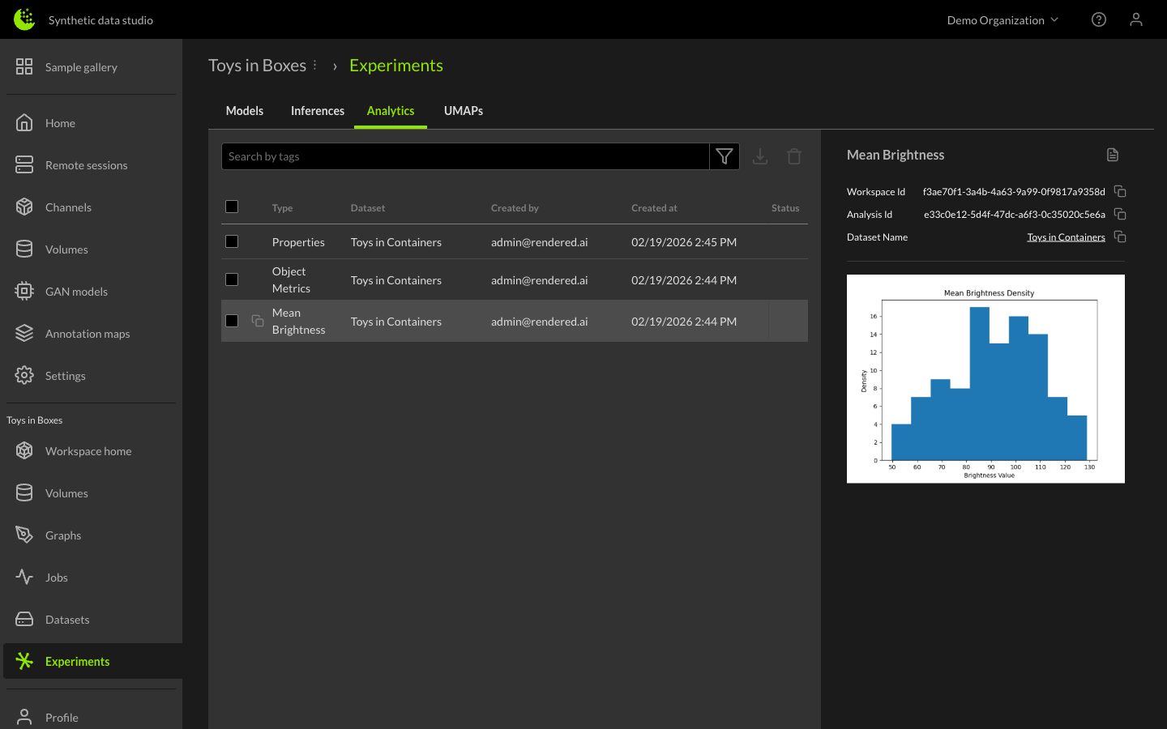Check the Properties row checkbox
Viewport: 1167px width, 729px height.
(232, 241)
